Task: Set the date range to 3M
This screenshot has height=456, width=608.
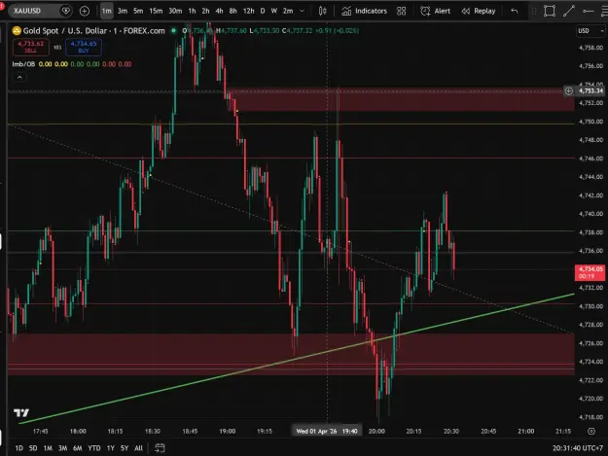Action: [x=62, y=448]
